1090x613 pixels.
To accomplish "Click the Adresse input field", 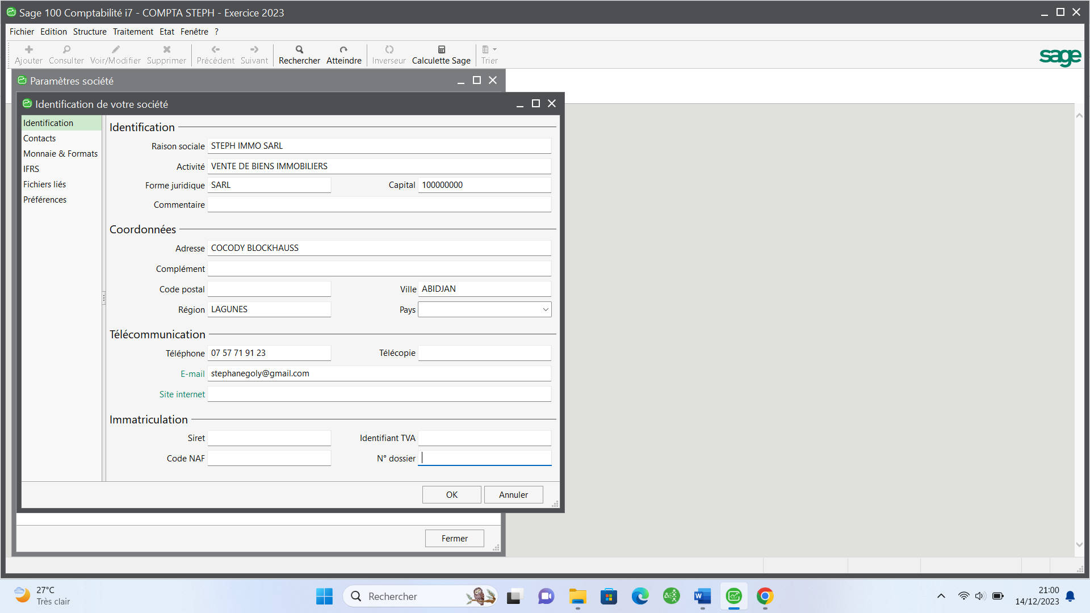I will pos(379,248).
